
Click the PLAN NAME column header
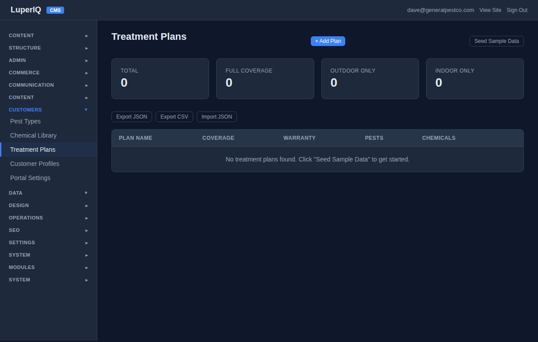135,138
